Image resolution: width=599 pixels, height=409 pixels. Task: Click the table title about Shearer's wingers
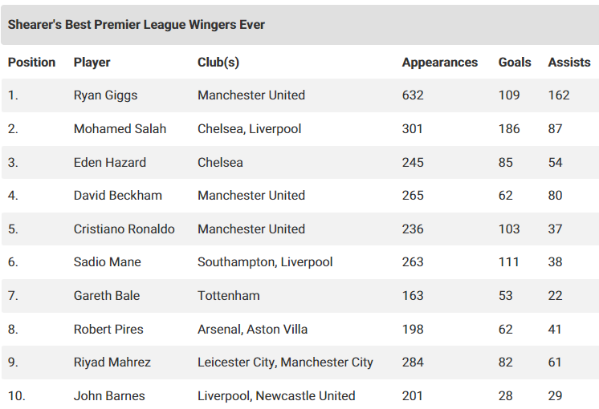pos(137,25)
